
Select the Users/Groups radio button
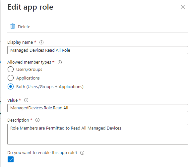click(x=11, y=69)
